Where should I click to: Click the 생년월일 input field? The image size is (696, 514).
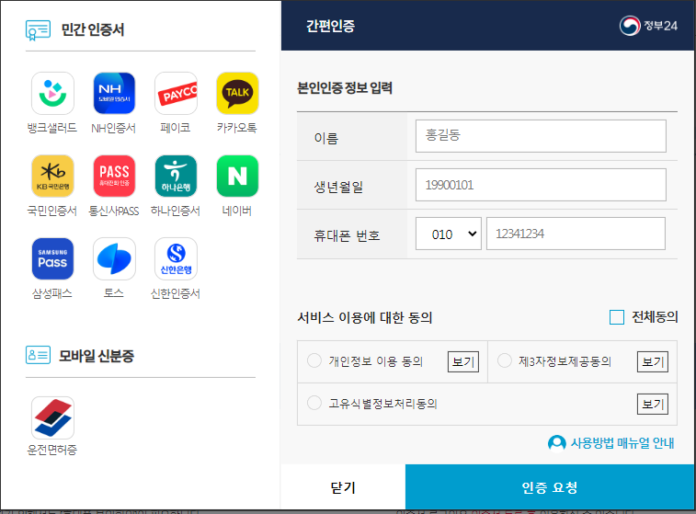pos(541,185)
